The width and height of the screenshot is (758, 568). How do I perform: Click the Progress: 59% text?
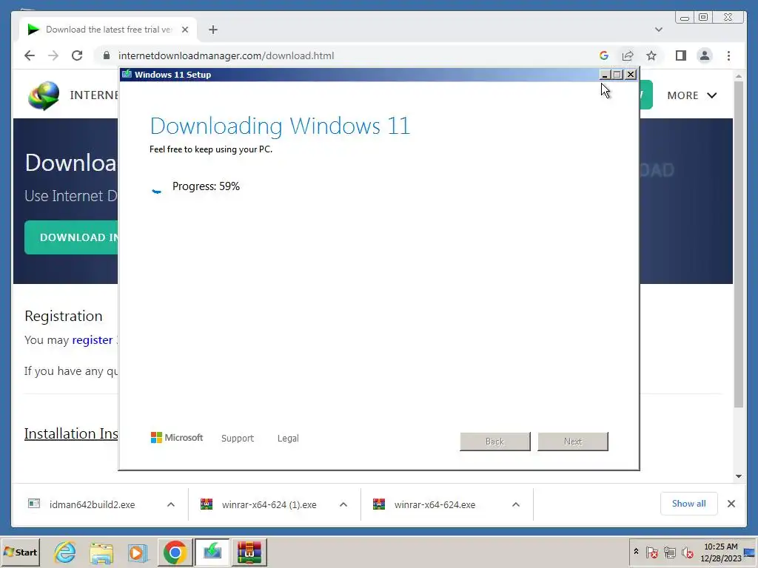click(x=206, y=186)
